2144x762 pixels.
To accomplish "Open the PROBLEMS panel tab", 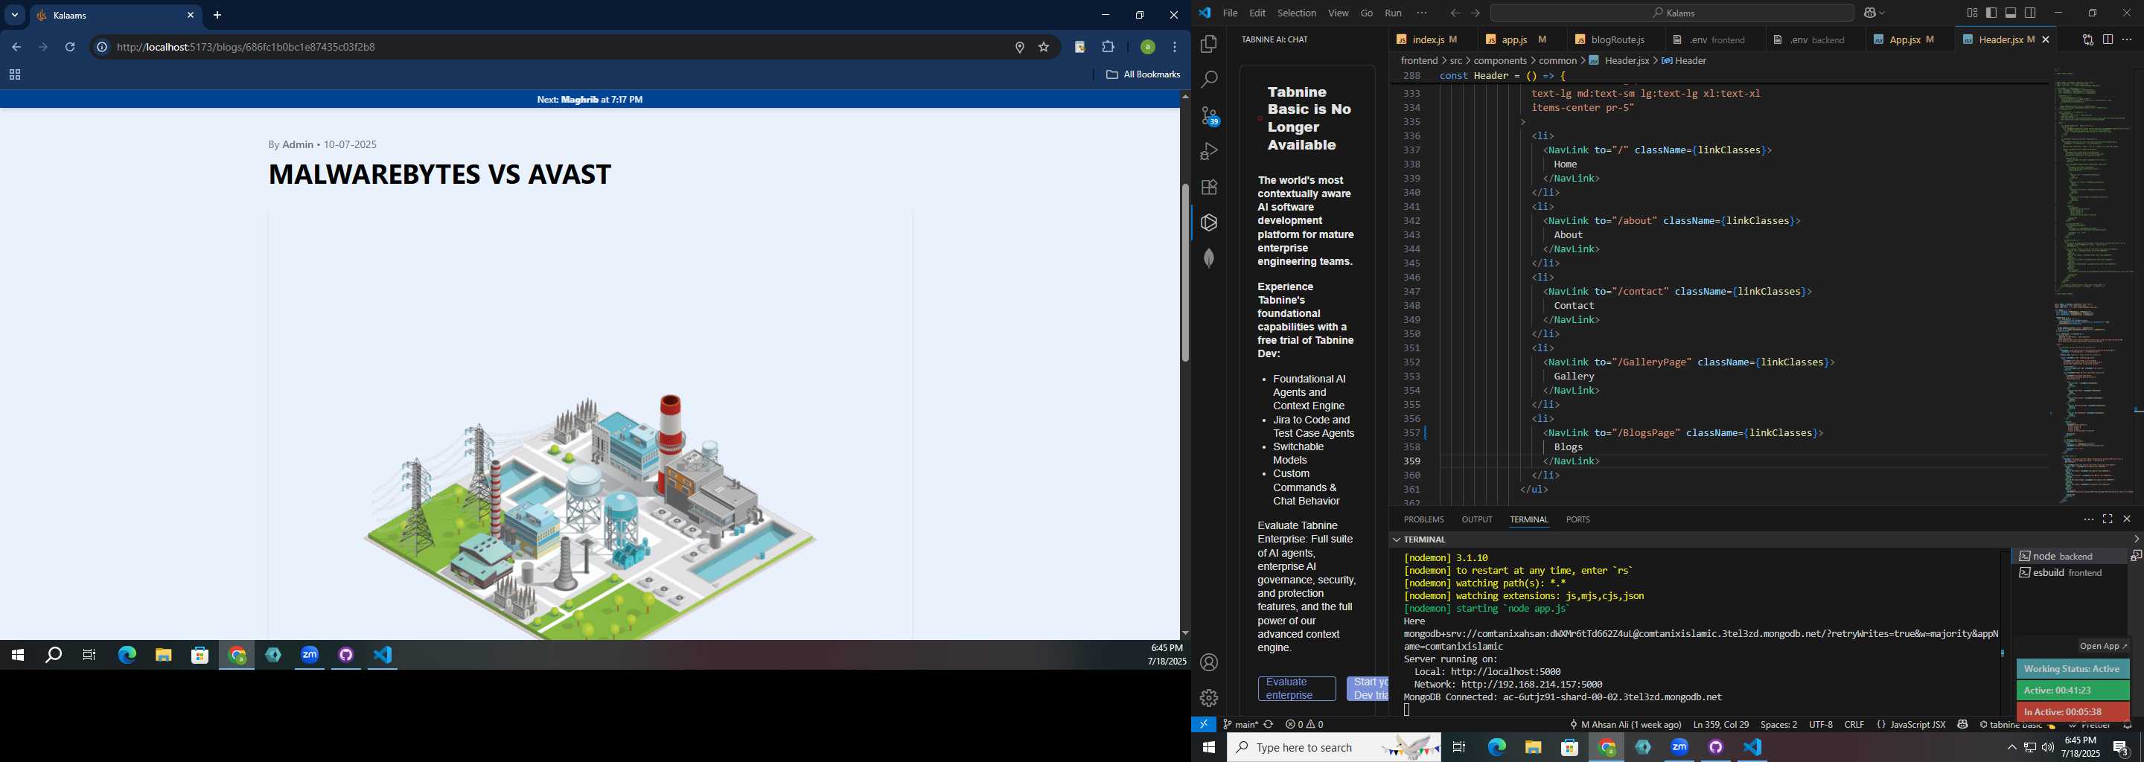I will click(x=1423, y=520).
